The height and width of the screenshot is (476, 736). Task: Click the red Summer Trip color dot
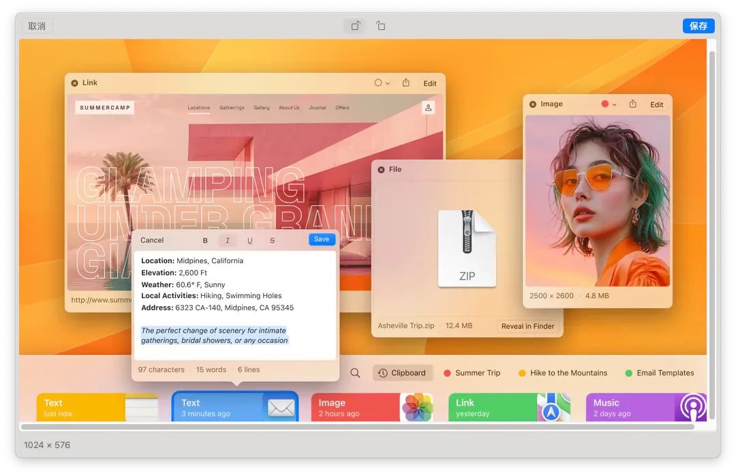pyautogui.click(x=447, y=373)
